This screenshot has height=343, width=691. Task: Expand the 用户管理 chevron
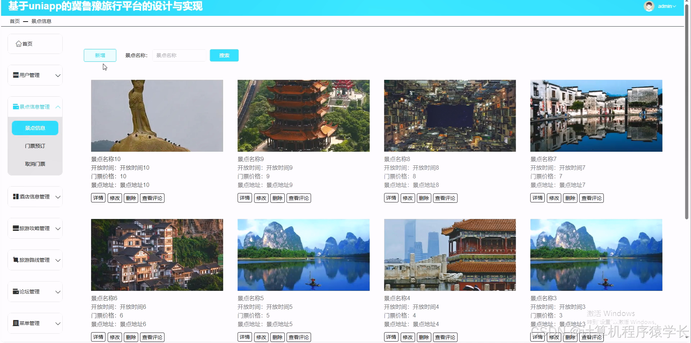[x=58, y=76]
